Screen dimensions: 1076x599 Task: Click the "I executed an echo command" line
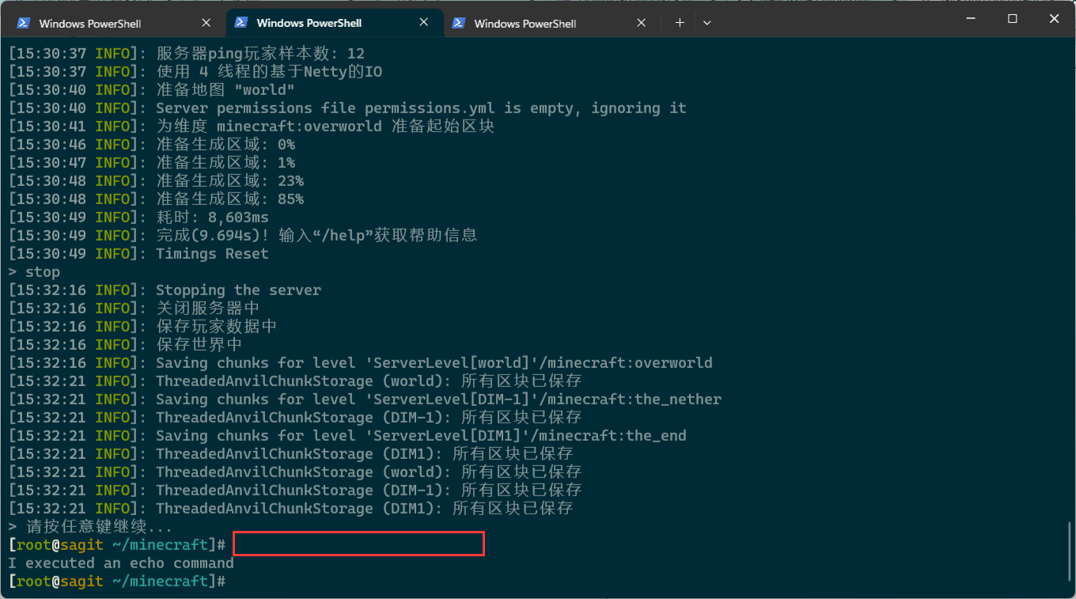119,563
